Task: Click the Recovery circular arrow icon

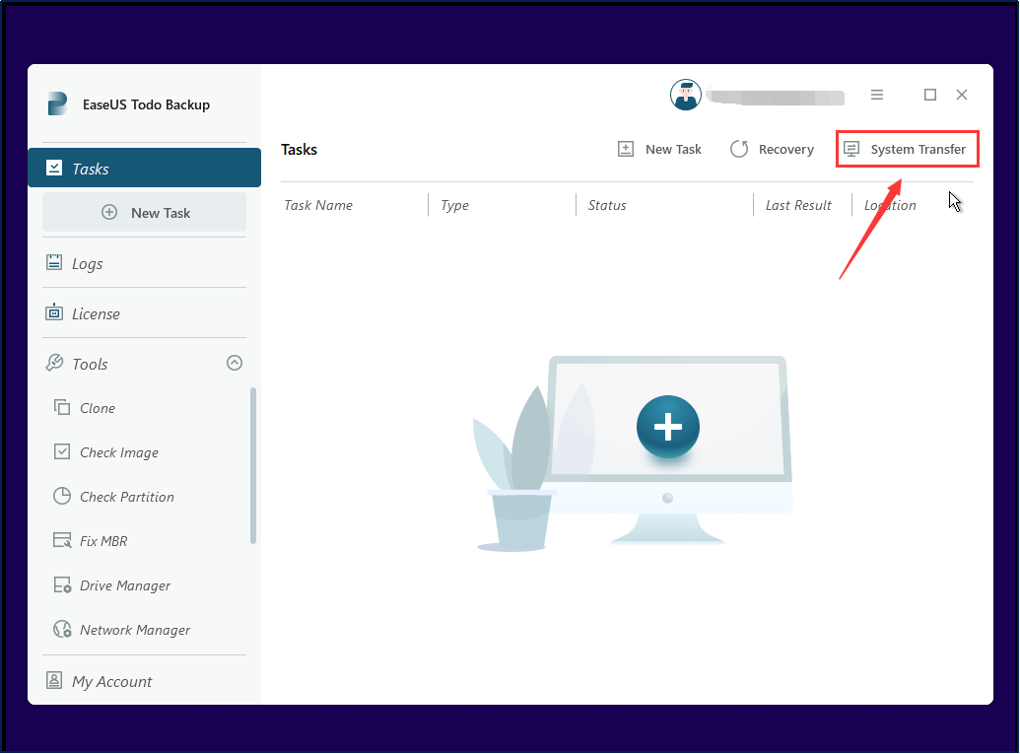Action: coord(739,149)
